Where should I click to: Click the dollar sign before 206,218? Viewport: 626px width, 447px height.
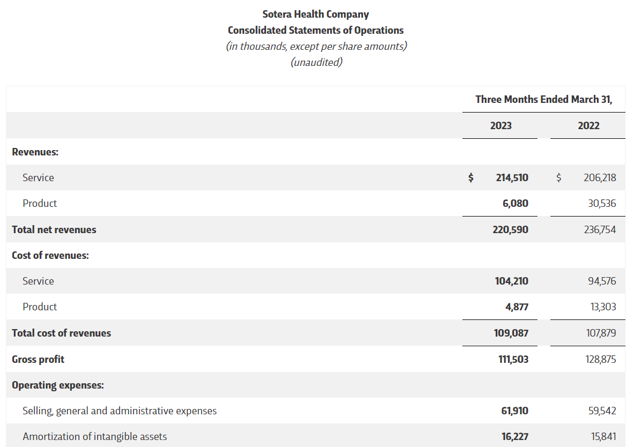pyautogui.click(x=558, y=177)
